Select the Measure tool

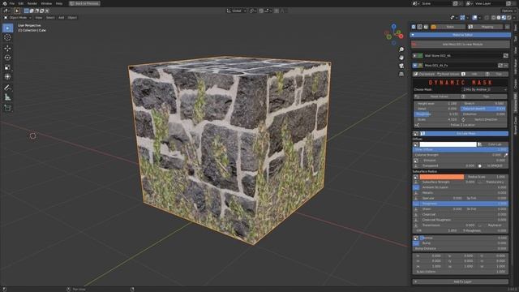(x=7, y=97)
